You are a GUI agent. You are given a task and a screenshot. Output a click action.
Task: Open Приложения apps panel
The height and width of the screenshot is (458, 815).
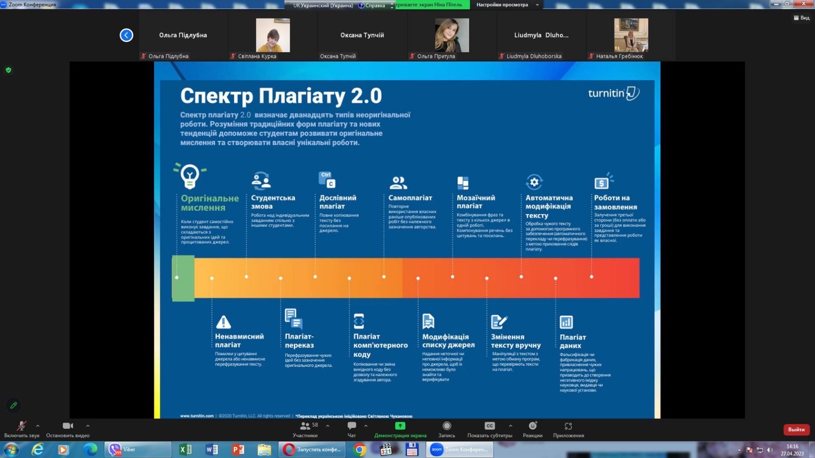click(568, 430)
